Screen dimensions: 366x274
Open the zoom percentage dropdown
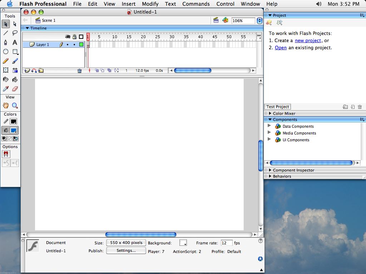(259, 21)
